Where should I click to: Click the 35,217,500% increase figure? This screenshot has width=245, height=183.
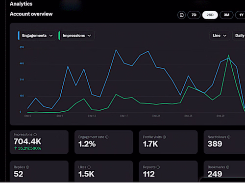point(27,148)
